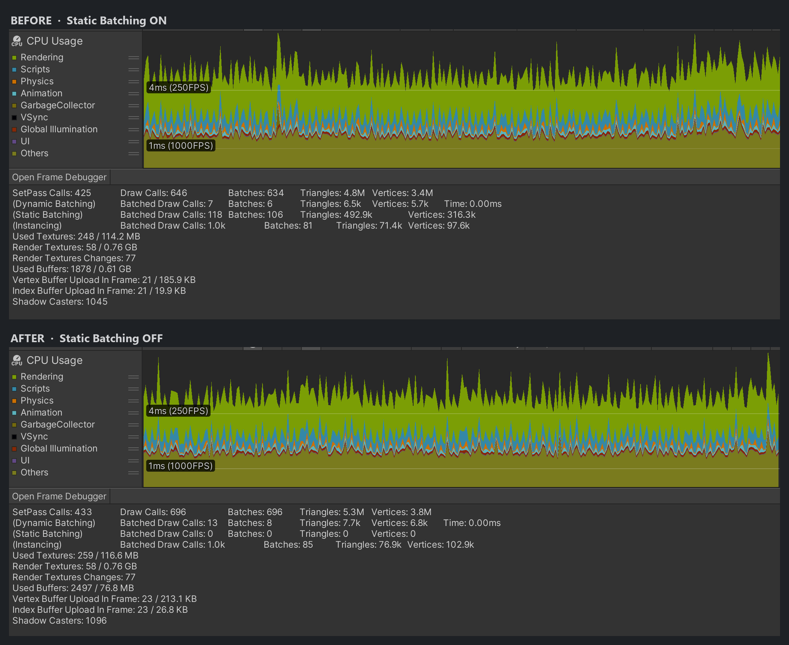Click 'SetPass Calls: 433' statistic

coord(52,512)
